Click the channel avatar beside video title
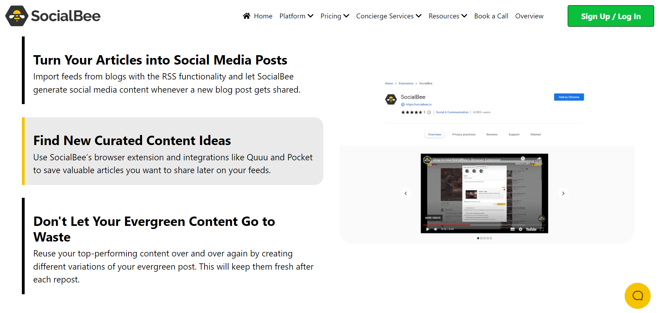This screenshot has height=313, width=659. tap(427, 160)
